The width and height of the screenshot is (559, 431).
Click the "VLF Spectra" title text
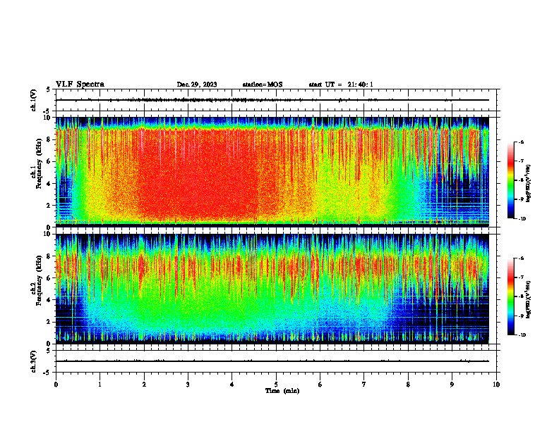[x=80, y=85]
